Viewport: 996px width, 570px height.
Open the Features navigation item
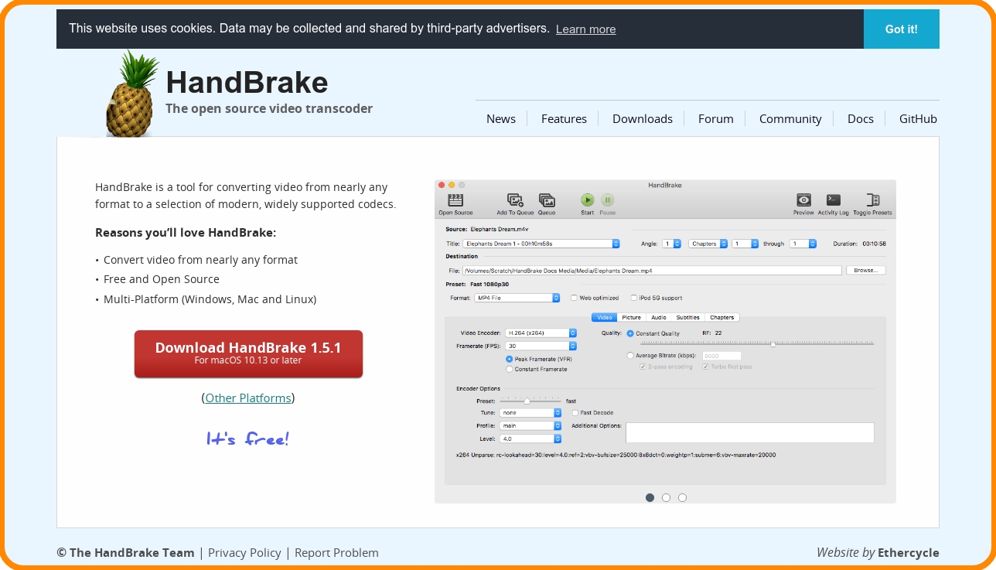[x=564, y=118]
